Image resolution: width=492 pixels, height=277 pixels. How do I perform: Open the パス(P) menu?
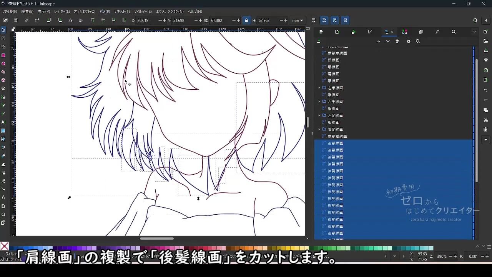105,12
